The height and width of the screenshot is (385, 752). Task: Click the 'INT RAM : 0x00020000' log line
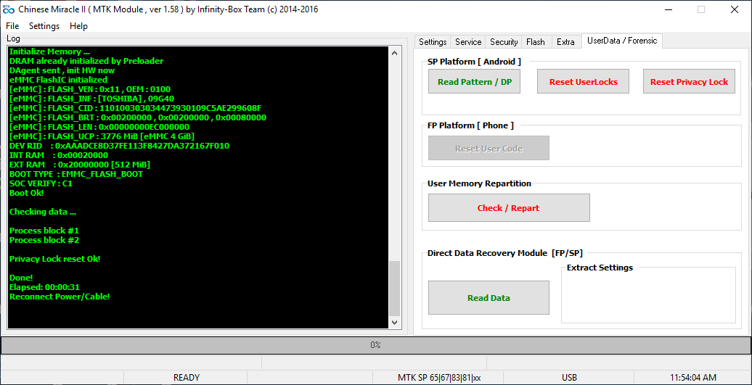point(59,155)
